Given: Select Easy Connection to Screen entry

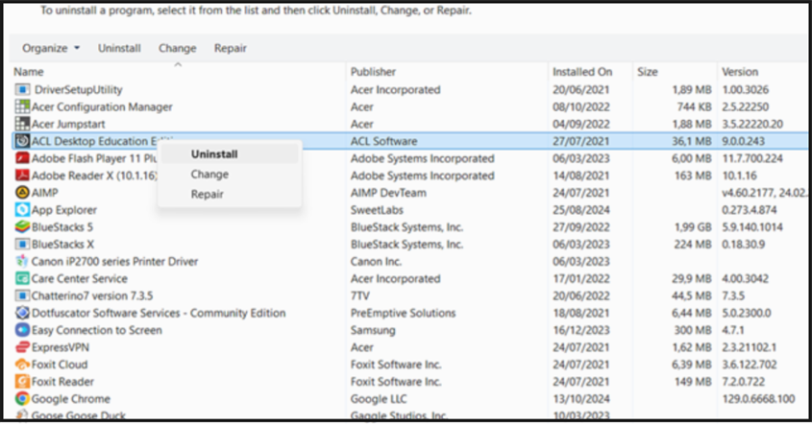Looking at the screenshot, I should click(97, 330).
